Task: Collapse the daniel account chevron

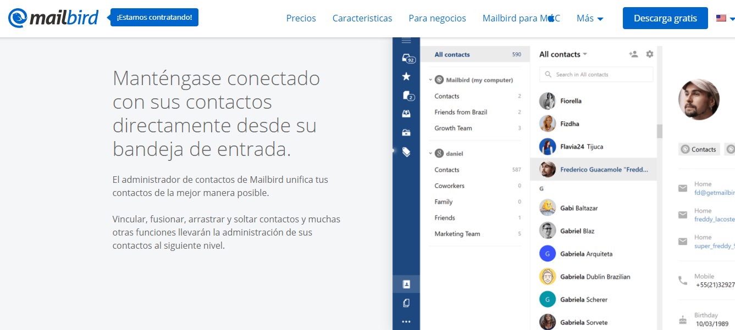Action: 430,153
